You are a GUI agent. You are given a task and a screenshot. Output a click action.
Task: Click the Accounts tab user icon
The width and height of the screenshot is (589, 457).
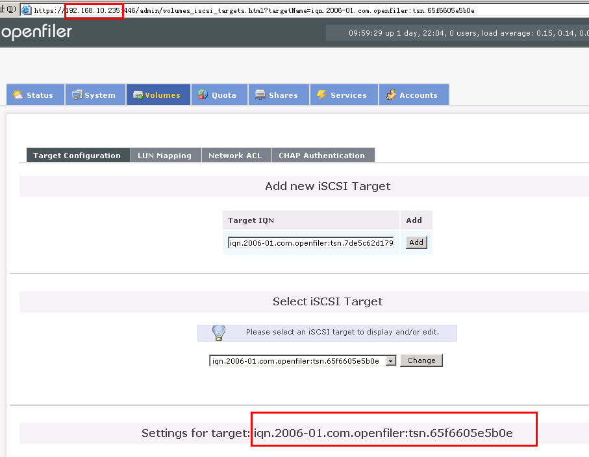point(391,95)
